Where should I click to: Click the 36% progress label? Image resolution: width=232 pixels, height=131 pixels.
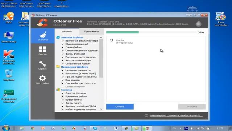tap(201, 32)
